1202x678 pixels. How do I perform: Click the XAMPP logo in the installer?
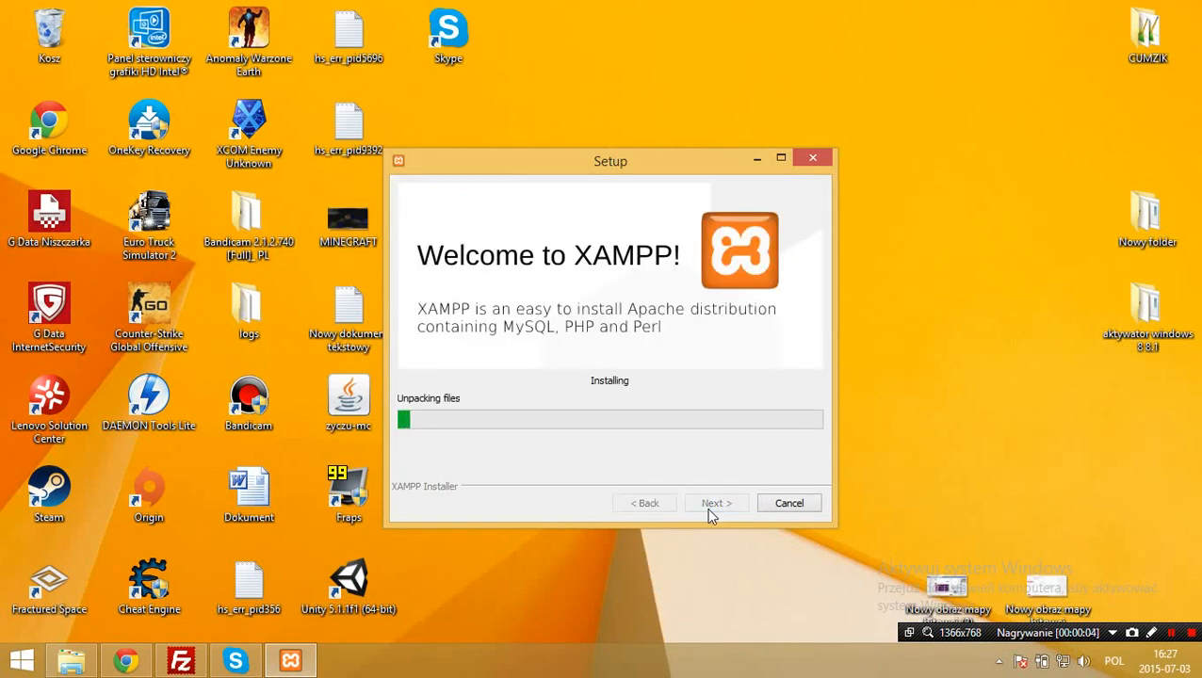pyautogui.click(x=739, y=250)
